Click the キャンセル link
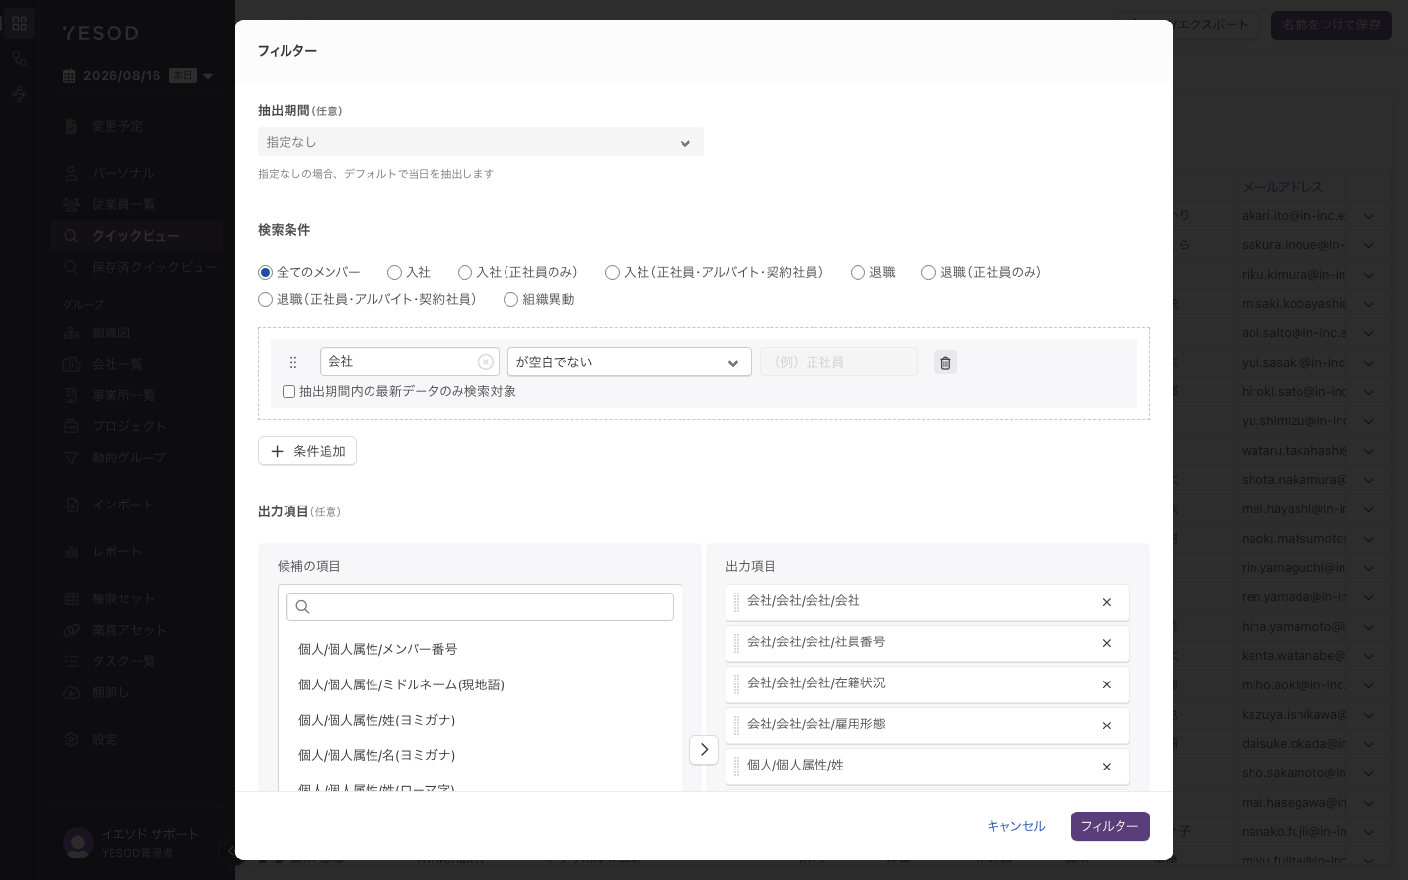The height and width of the screenshot is (880, 1408). [1016, 826]
